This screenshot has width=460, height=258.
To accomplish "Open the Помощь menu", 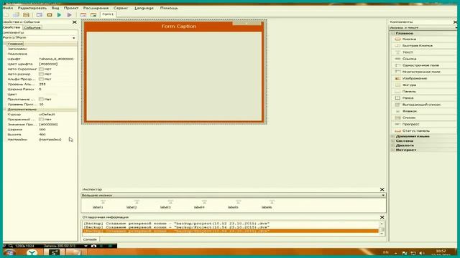I will pyautogui.click(x=169, y=8).
